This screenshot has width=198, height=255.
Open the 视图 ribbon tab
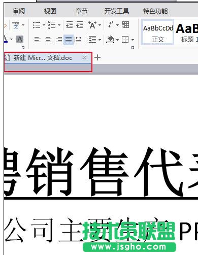coord(50,11)
